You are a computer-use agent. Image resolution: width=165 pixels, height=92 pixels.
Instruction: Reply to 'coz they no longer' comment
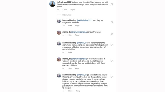coord(77,25)
